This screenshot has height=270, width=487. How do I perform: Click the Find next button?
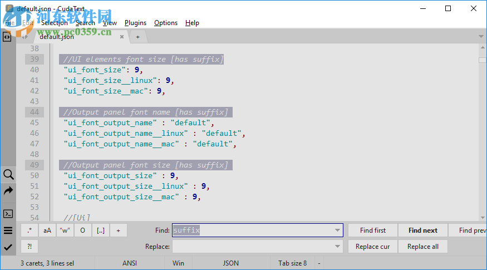(x=422, y=230)
